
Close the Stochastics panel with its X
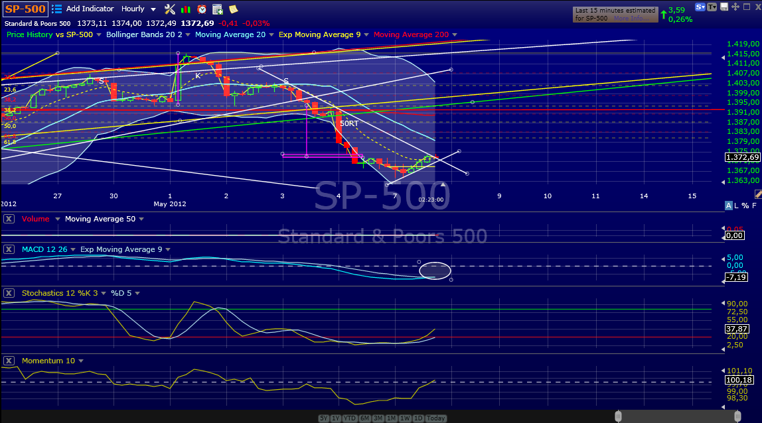(9, 293)
